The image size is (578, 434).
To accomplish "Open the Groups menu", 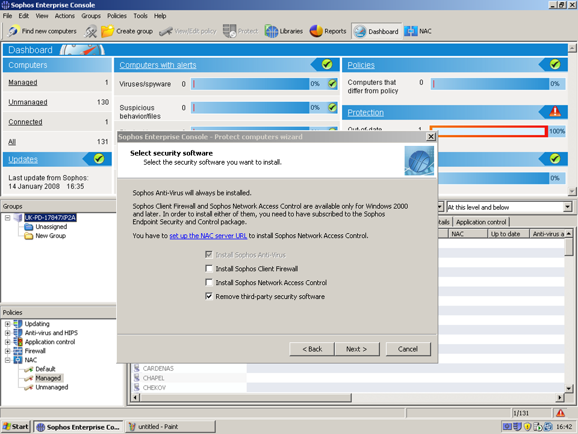I will tap(91, 16).
